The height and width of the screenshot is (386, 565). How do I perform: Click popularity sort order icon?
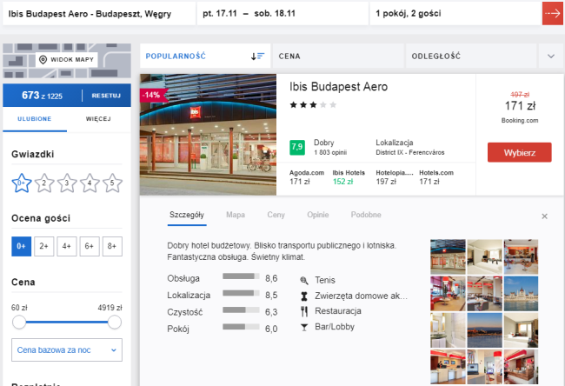click(257, 56)
